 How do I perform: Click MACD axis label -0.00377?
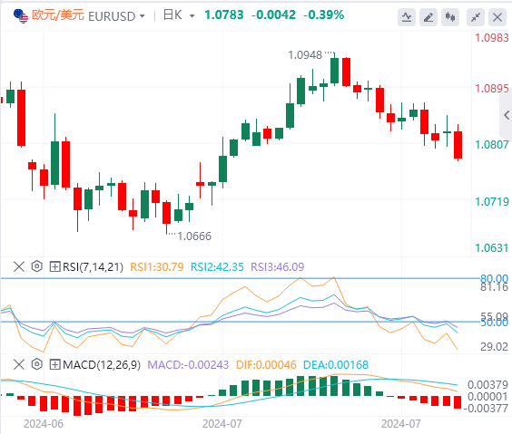pyautogui.click(x=486, y=409)
